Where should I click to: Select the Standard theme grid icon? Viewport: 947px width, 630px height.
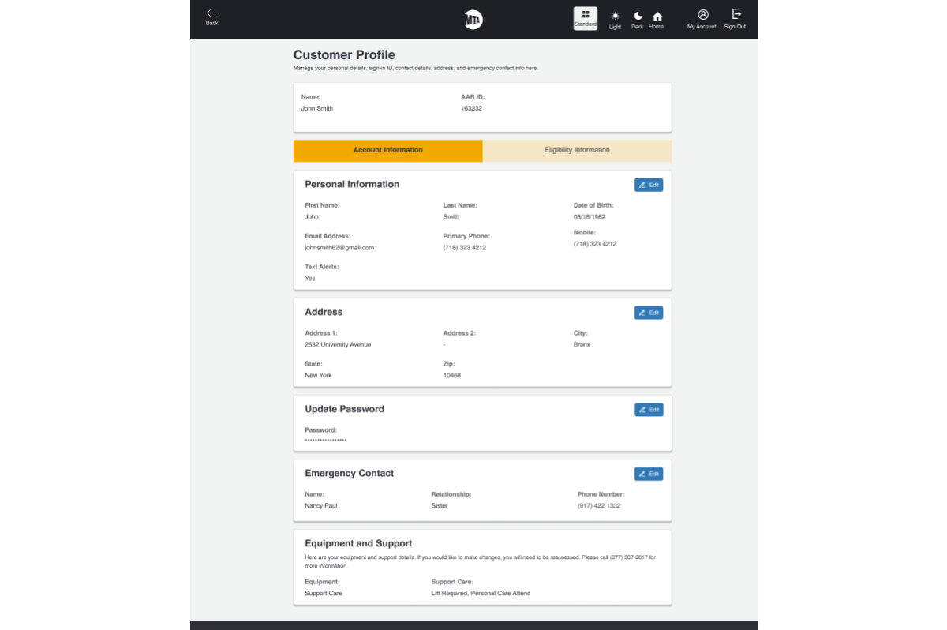point(586,15)
